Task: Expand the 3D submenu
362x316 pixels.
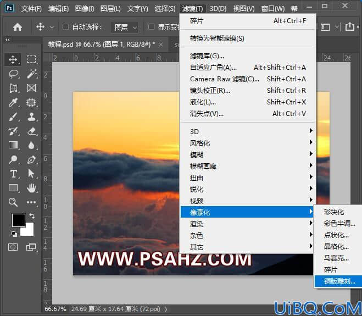Action: pyautogui.click(x=248, y=131)
